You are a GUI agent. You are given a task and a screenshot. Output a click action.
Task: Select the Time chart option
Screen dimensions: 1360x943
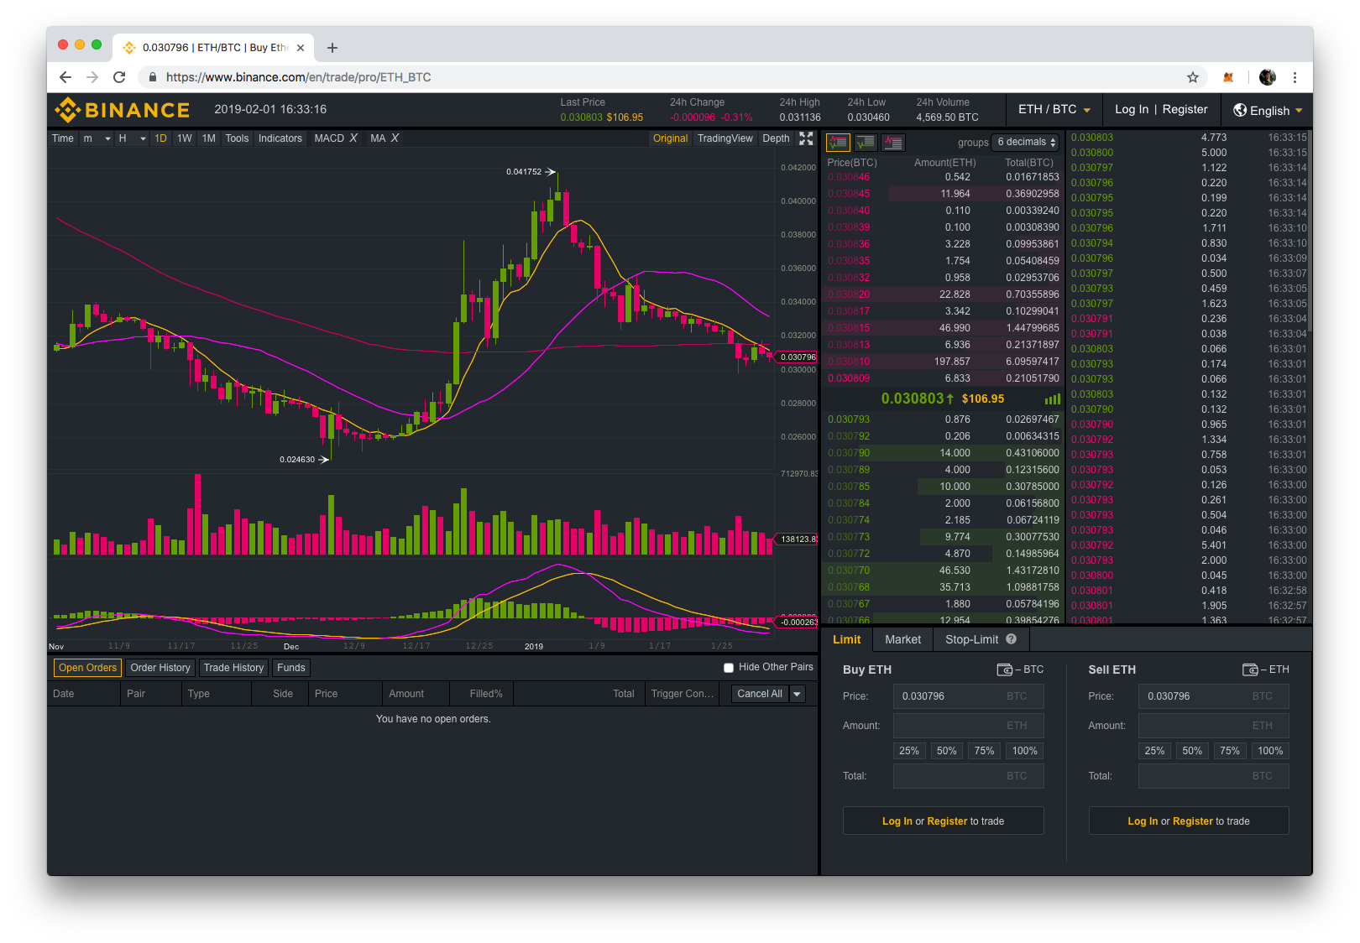[x=63, y=138]
